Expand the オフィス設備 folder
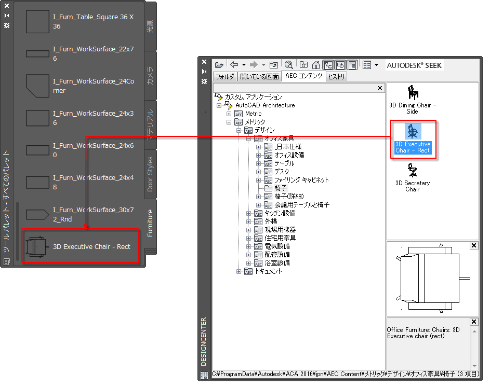Image resolution: width=490 pixels, height=388 pixels. point(258,155)
